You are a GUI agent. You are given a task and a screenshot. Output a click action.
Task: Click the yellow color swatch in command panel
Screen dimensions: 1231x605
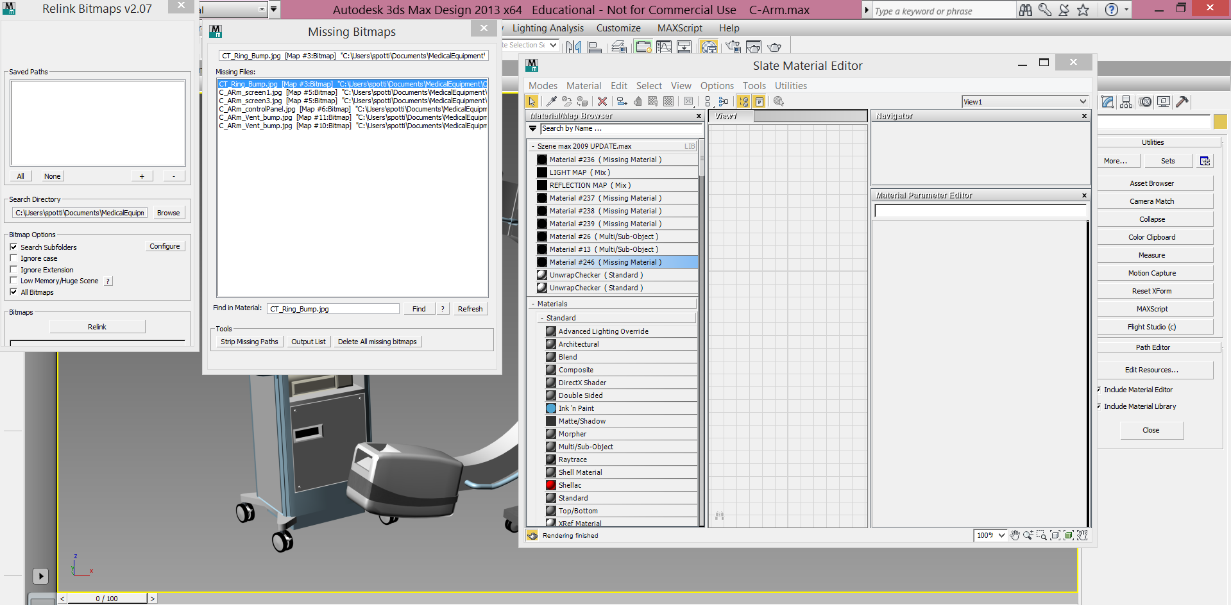click(x=1220, y=122)
